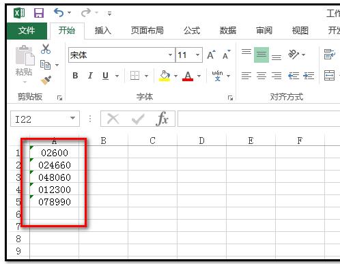
Task: Apply the yellow fill color bucket
Action: (165, 76)
